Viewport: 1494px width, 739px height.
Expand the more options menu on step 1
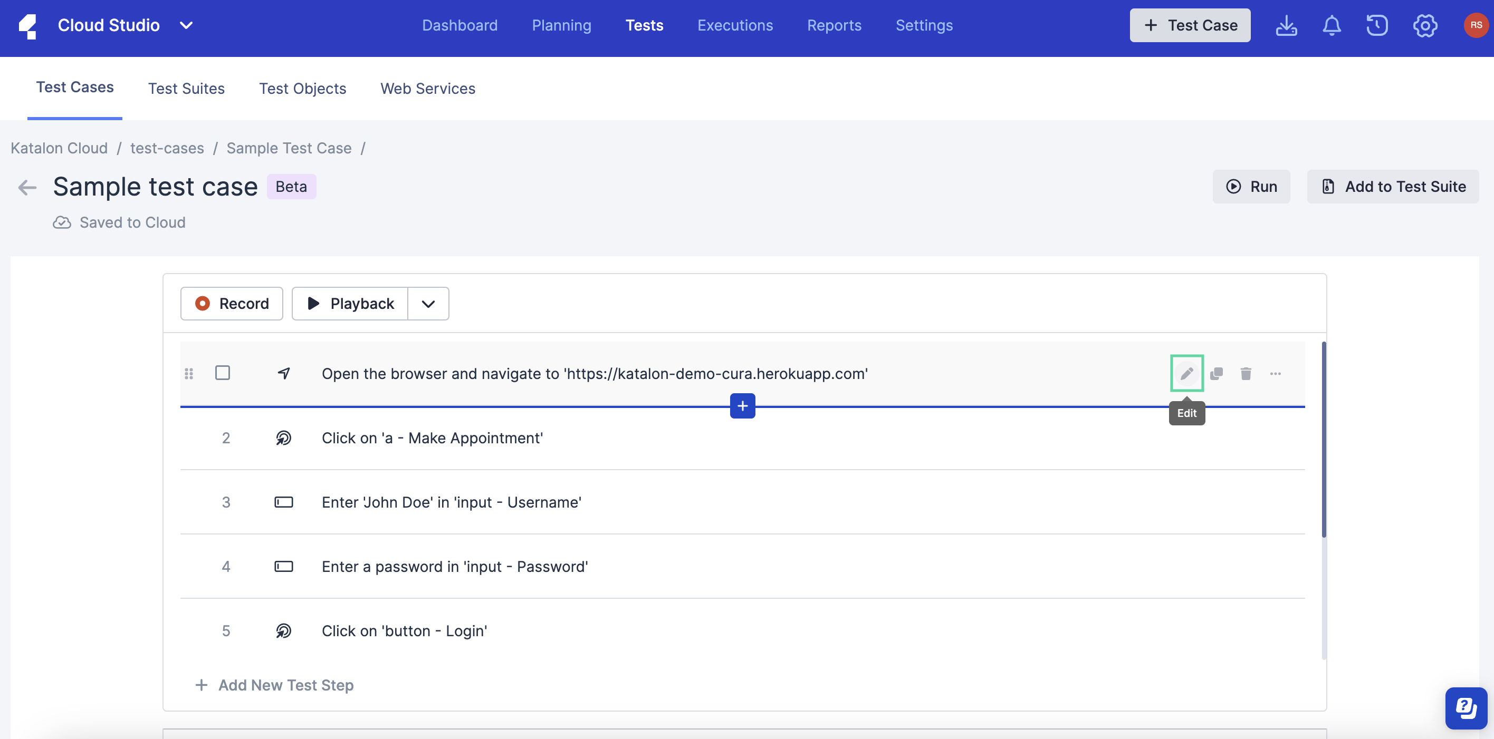coord(1276,373)
